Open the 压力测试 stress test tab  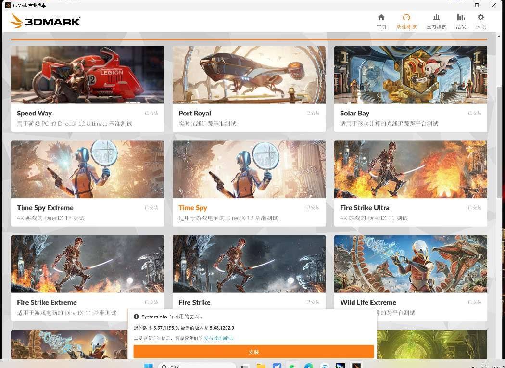[436, 22]
